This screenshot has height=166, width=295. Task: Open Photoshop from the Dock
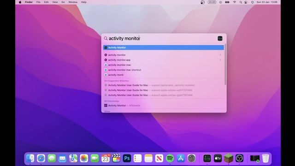[x=127, y=158]
